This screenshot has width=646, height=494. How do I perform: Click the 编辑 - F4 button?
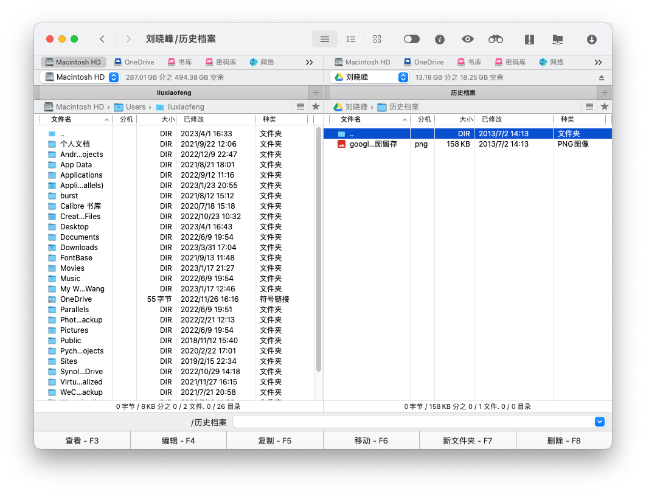point(178,441)
